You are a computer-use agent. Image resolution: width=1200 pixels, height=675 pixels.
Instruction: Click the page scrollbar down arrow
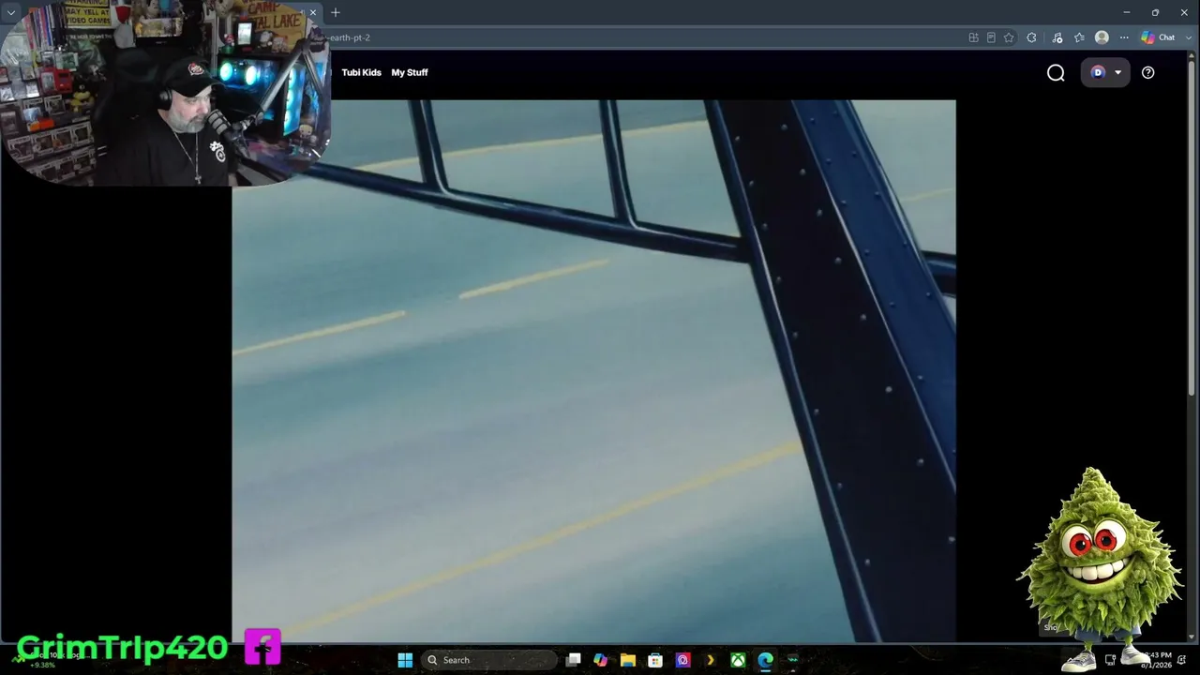pos(1193,638)
